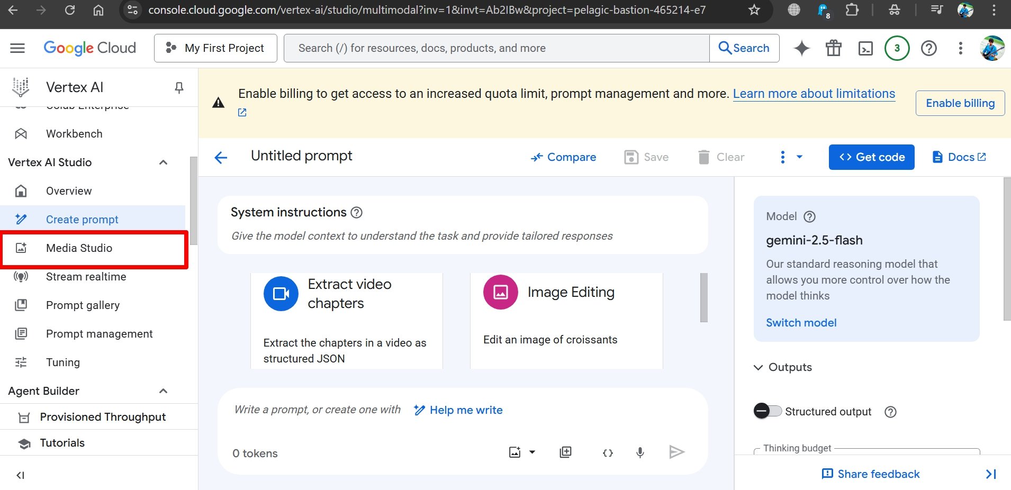Screen dimensions: 1011x490
Task: Click Compare in the prompt toolbar
Action: tap(563, 157)
